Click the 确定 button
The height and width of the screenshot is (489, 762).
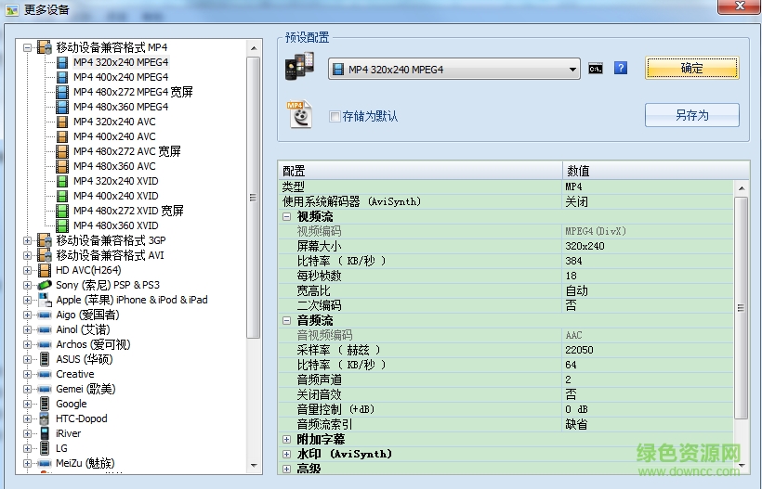[x=692, y=68]
